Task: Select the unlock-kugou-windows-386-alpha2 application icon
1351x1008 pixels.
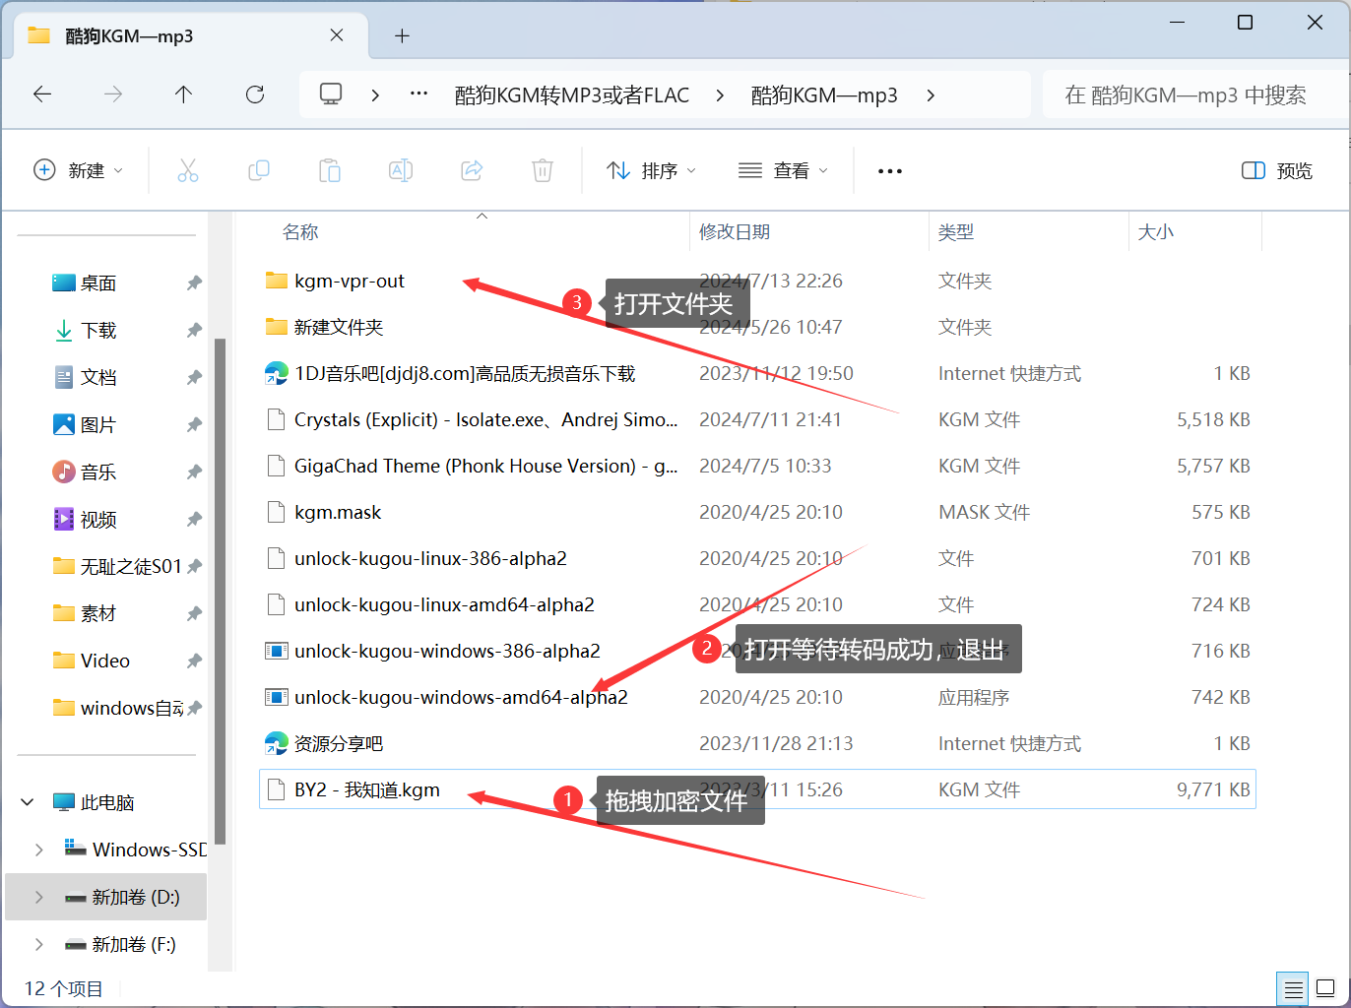Action: click(x=276, y=651)
